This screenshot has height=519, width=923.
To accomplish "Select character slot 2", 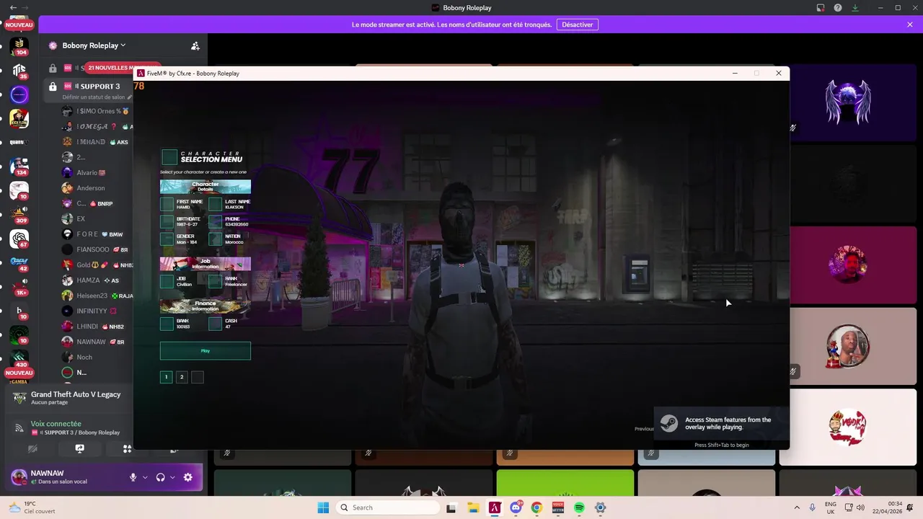I will pos(182,377).
